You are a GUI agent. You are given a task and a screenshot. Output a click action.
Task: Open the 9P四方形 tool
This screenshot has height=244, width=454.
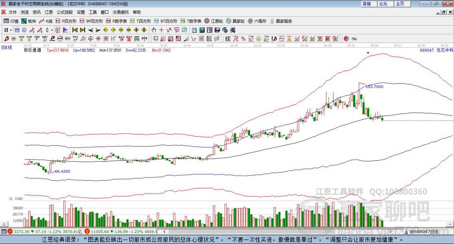[91, 21]
